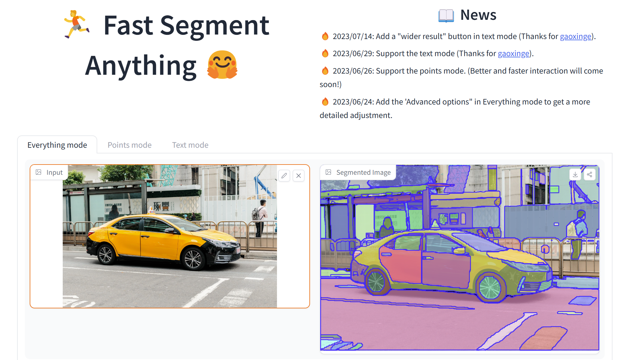Viewport: 641px width, 360px height.
Task: Click the hugging face emoji in title
Action: coord(222,65)
